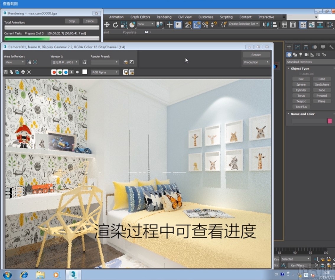The image size is (335, 280).
Task: Open Render Setup icon next to Render Preset
Action: coord(126,62)
